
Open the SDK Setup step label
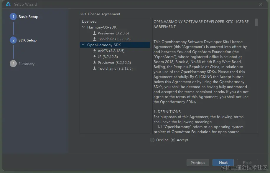coord(27,40)
